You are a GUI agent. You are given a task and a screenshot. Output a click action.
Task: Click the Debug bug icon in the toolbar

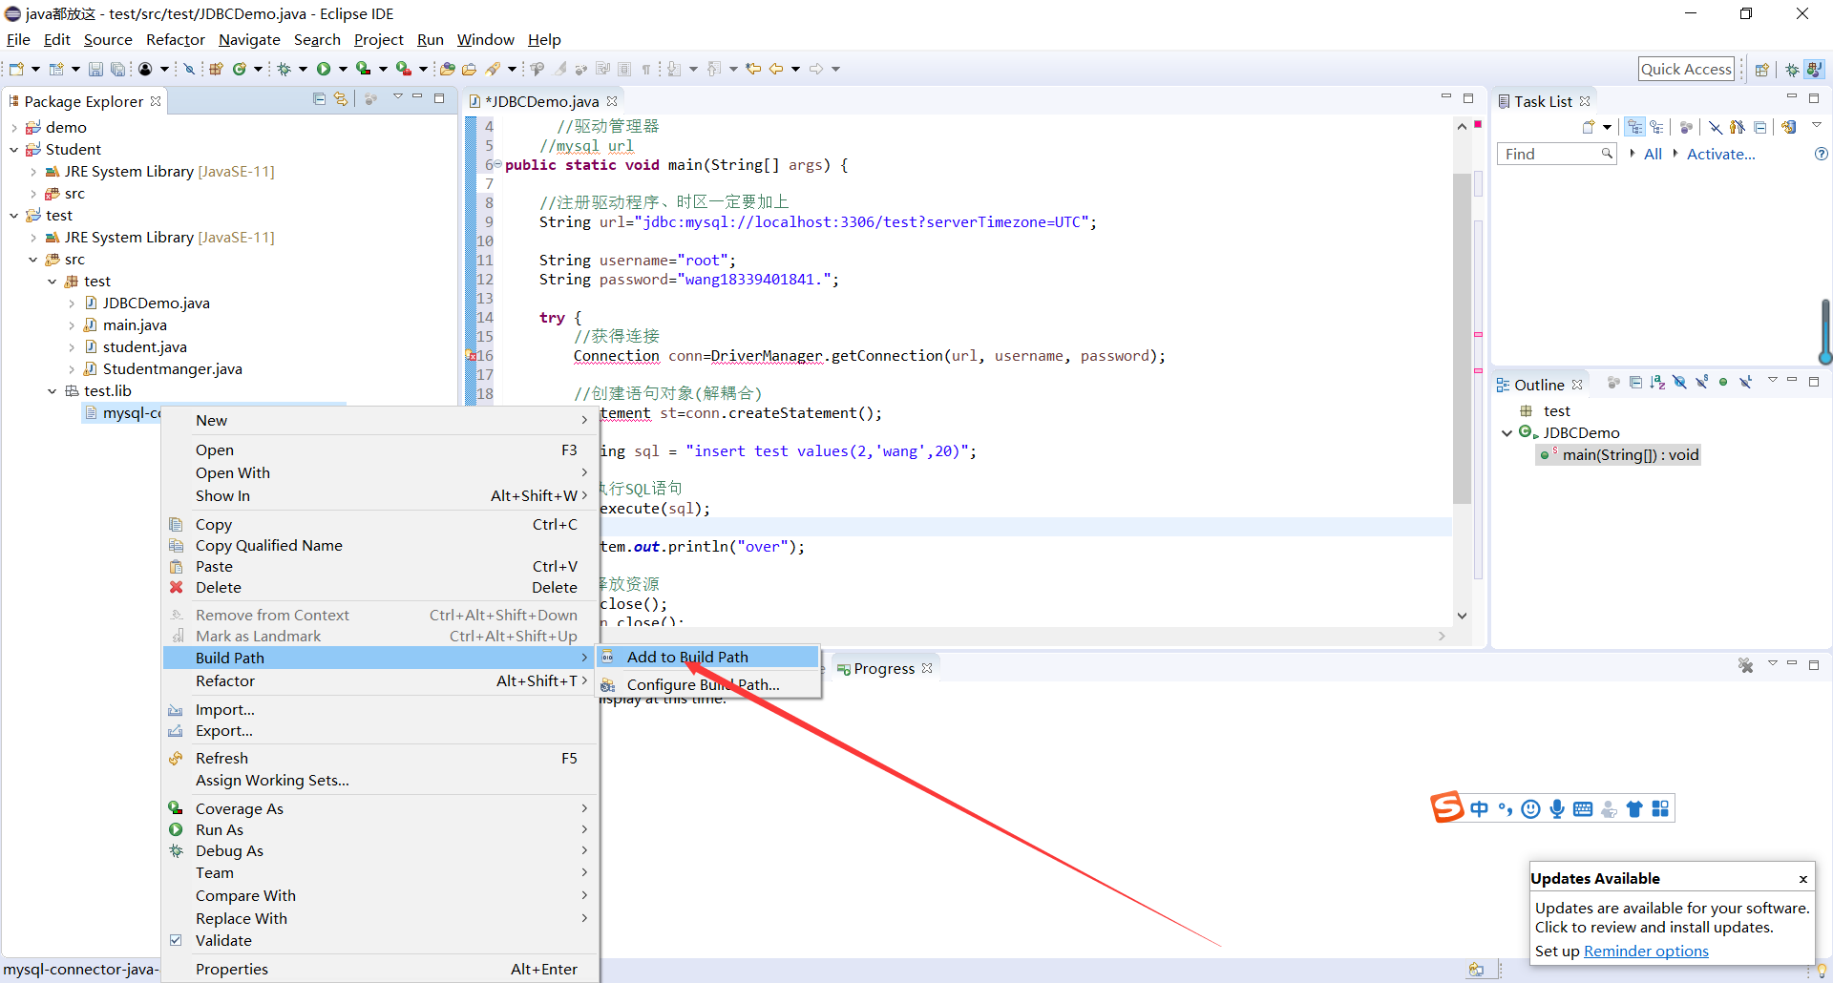pos(284,69)
